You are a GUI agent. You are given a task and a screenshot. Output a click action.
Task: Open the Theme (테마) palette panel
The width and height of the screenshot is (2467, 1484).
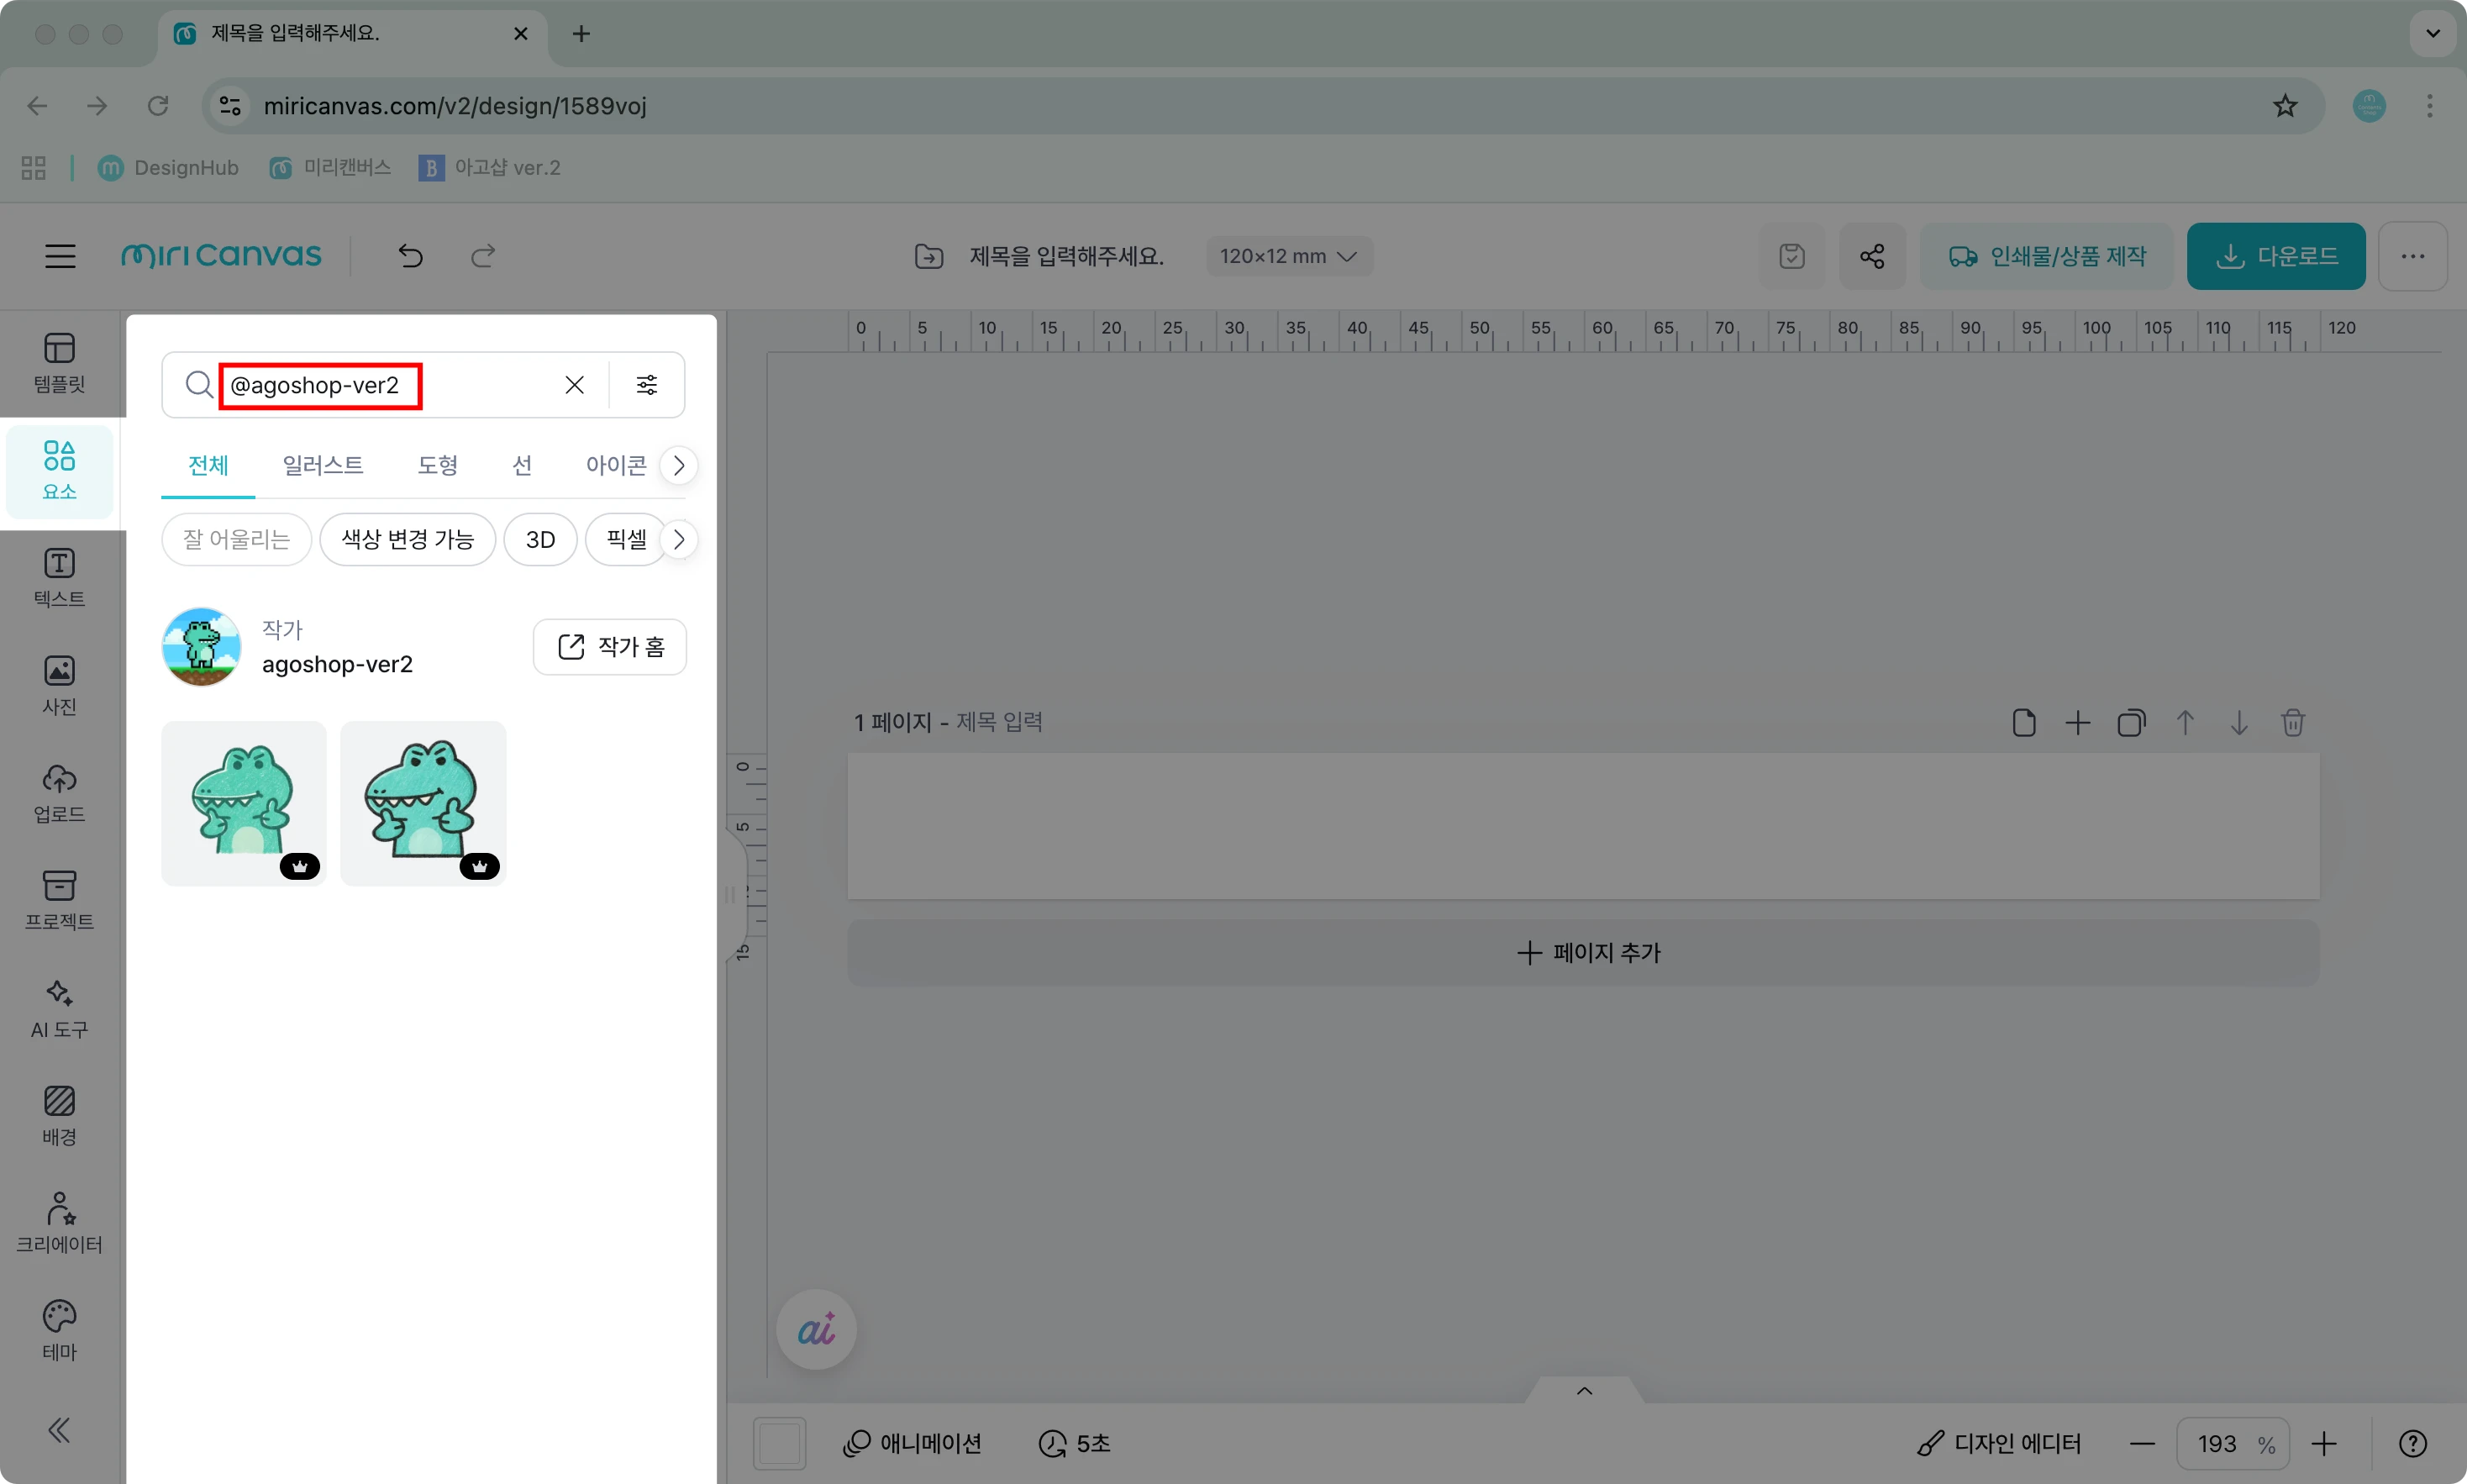pos(59,1330)
